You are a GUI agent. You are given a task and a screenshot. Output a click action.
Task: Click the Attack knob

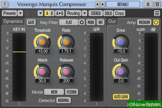pos(42,72)
